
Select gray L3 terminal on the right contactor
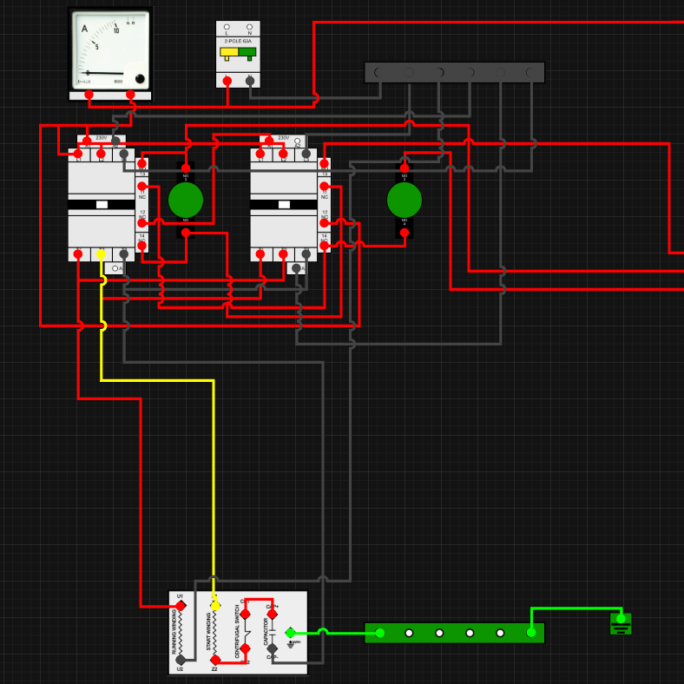(306, 154)
